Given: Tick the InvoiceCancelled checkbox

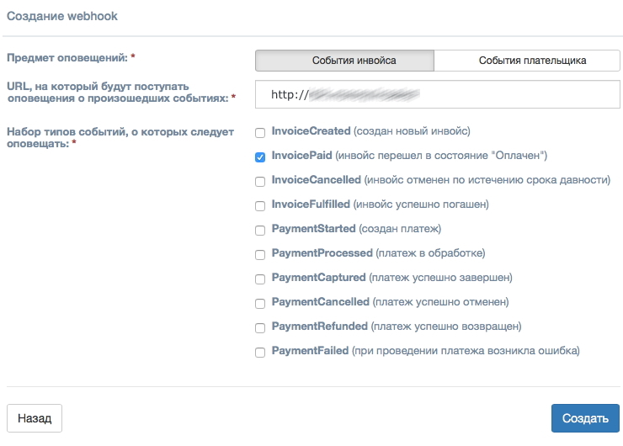Looking at the screenshot, I should 260,181.
